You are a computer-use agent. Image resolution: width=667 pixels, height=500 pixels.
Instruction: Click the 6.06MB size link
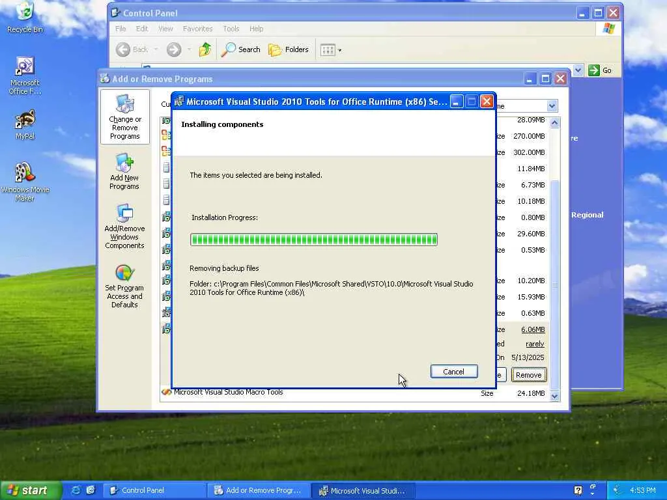click(x=533, y=329)
